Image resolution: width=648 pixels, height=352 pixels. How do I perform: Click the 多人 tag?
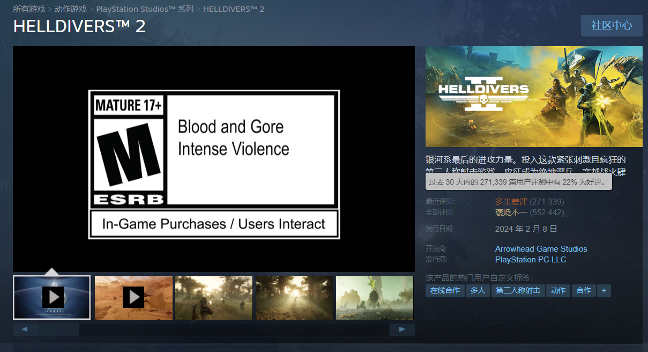[x=478, y=290]
